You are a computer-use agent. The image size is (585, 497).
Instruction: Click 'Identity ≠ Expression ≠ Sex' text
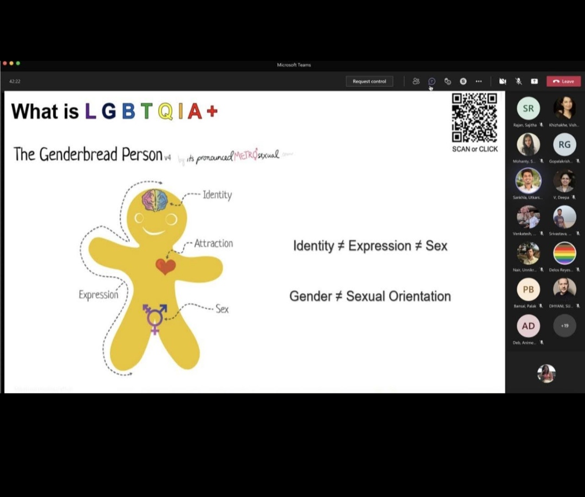(x=370, y=246)
